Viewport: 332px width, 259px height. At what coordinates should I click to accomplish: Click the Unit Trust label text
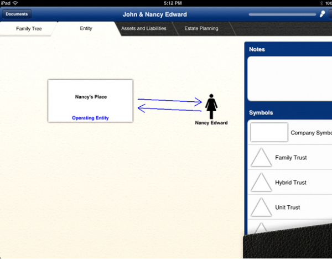pyautogui.click(x=287, y=208)
